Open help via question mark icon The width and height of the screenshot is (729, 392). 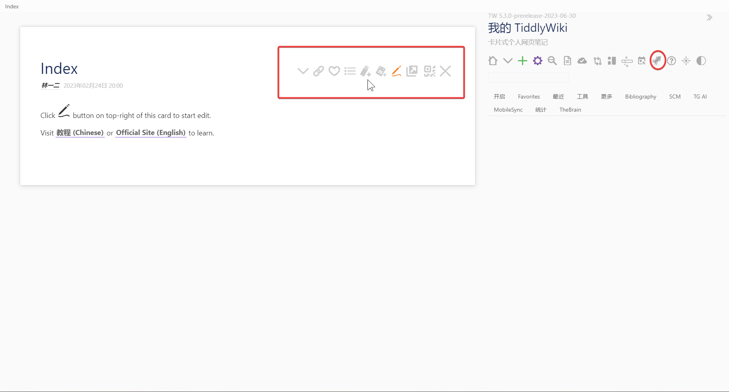(x=671, y=61)
